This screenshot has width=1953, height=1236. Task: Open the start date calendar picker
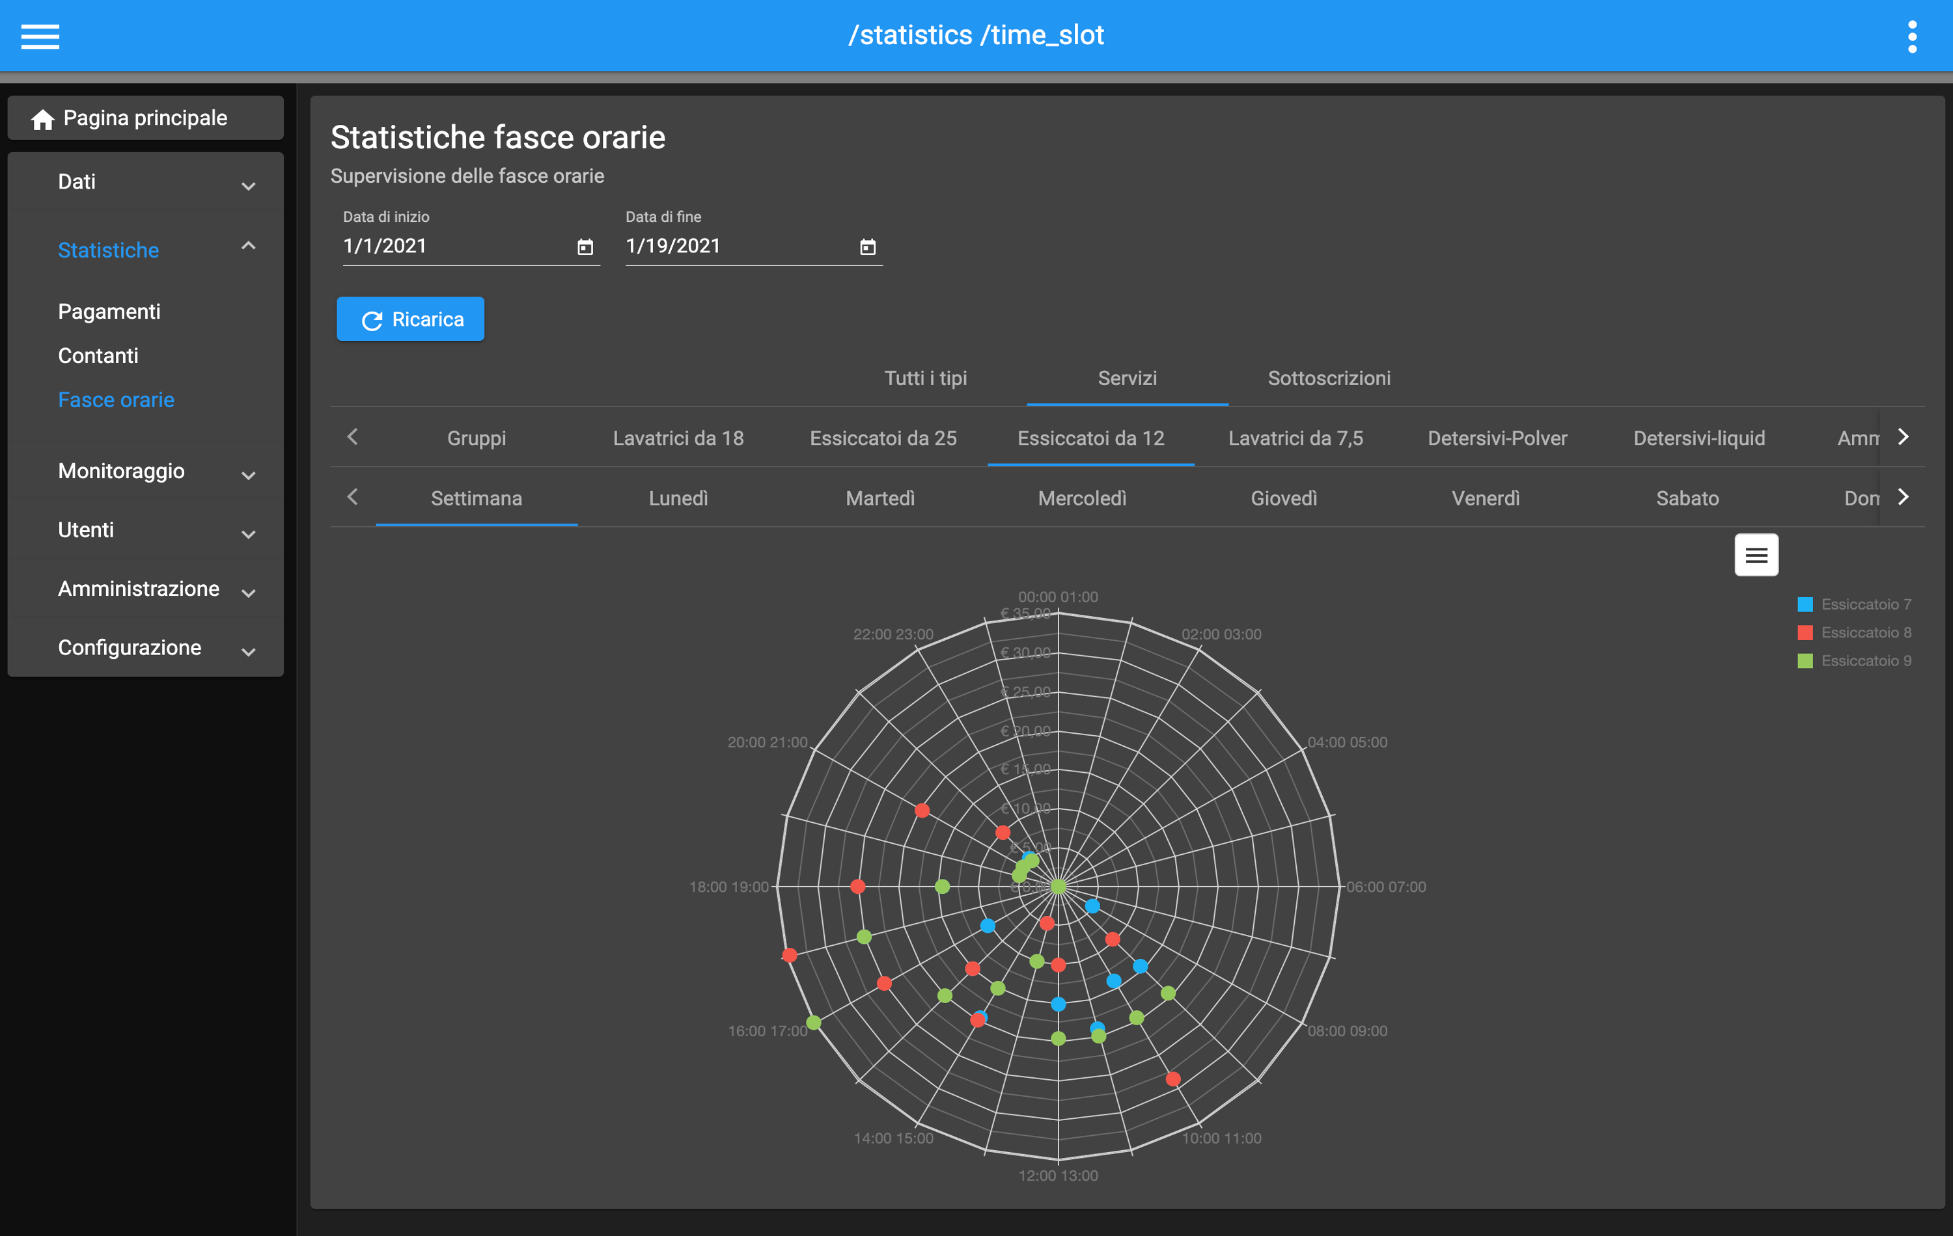[x=585, y=247]
